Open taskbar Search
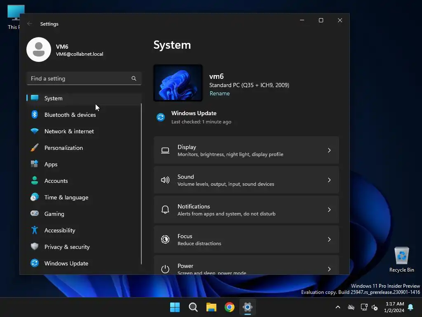The height and width of the screenshot is (317, 422). point(193,307)
